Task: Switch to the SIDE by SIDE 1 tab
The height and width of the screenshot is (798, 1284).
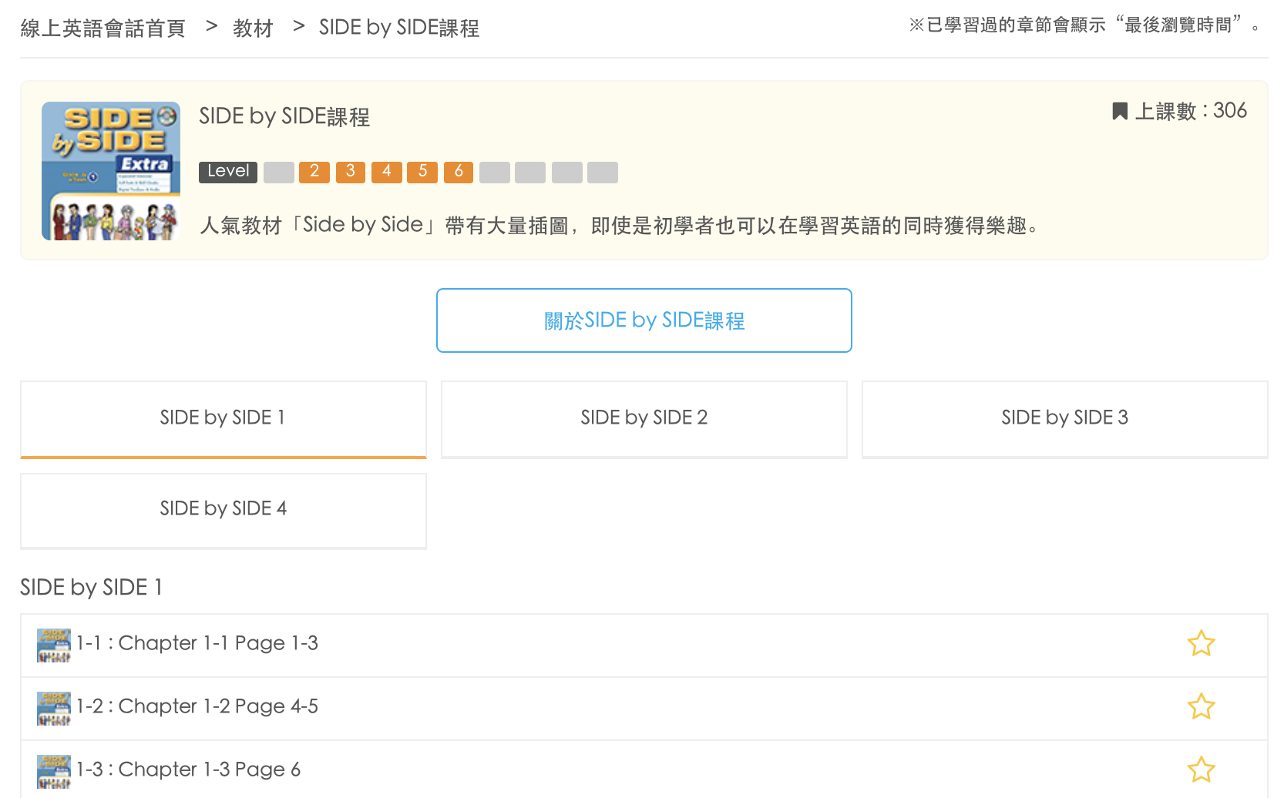Action: click(x=224, y=419)
